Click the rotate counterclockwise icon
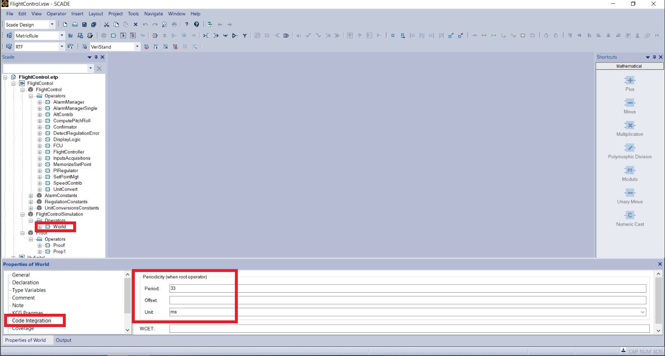 (546, 36)
